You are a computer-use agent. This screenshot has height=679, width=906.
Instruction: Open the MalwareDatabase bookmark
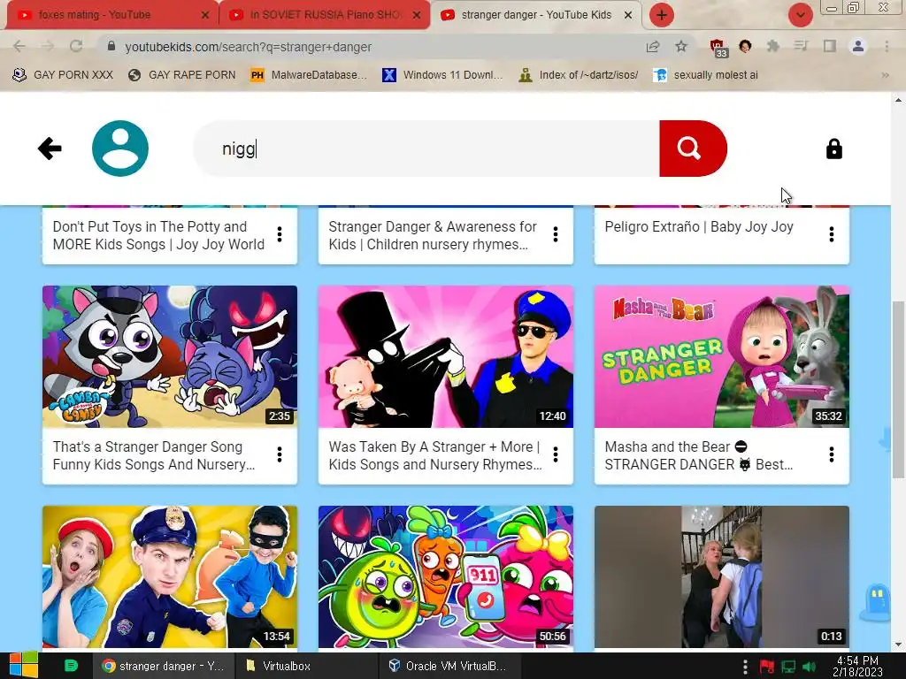[309, 75]
